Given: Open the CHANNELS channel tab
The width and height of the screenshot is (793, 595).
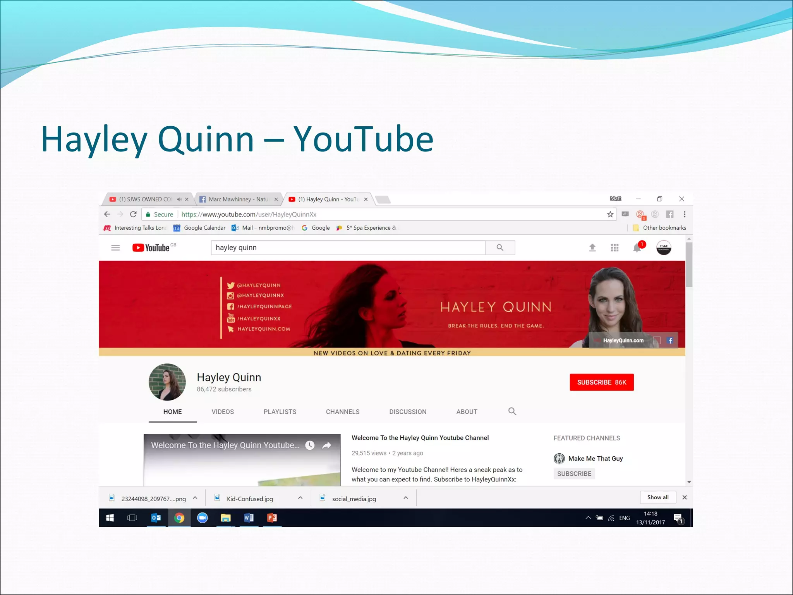Looking at the screenshot, I should [343, 412].
